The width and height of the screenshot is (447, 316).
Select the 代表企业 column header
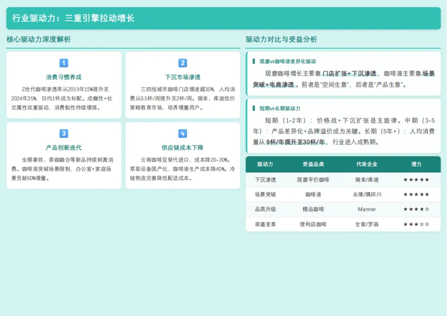click(367, 164)
